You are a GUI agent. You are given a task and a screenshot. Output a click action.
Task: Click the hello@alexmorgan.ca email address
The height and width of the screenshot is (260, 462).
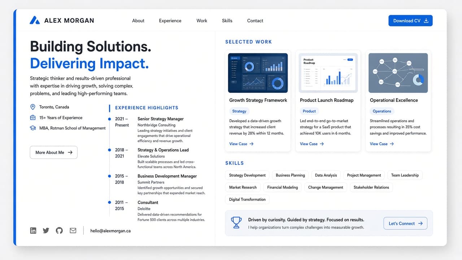110,231
